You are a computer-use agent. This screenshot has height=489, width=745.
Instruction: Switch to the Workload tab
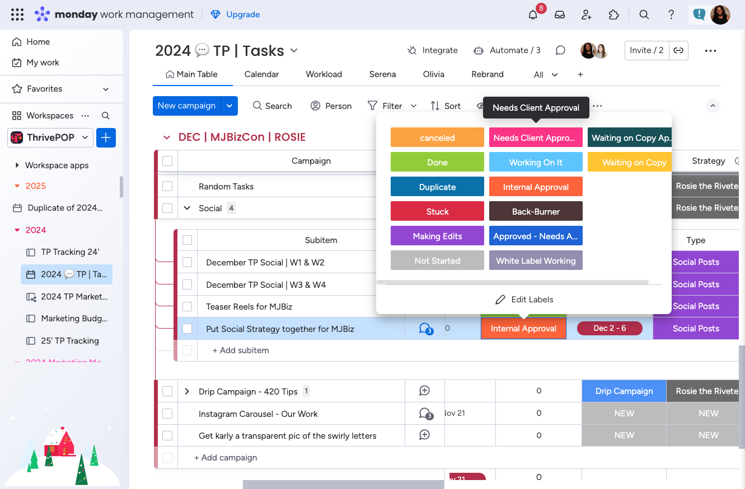(x=324, y=74)
